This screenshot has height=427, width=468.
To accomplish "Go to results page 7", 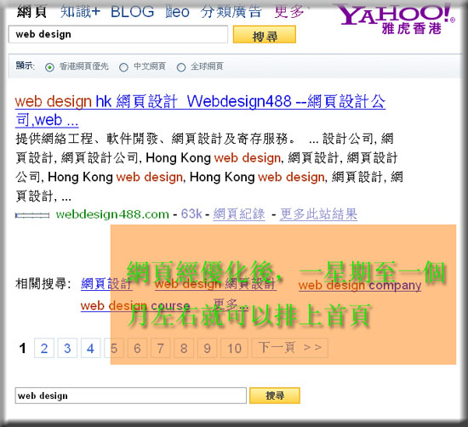I will 161,348.
